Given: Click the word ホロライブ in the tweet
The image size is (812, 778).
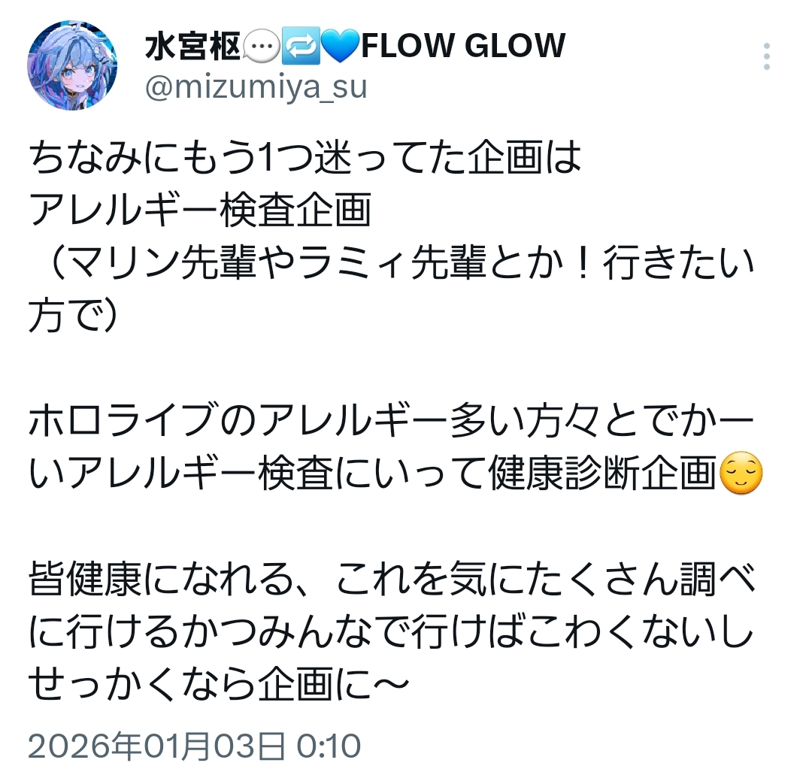Looking at the screenshot, I should (x=123, y=419).
